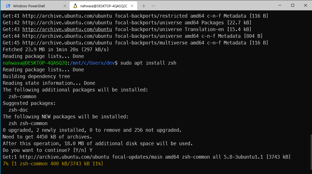Click the 'Get:44' universe c-n-f Metadata line
312x174 pixels.
click(133, 36)
